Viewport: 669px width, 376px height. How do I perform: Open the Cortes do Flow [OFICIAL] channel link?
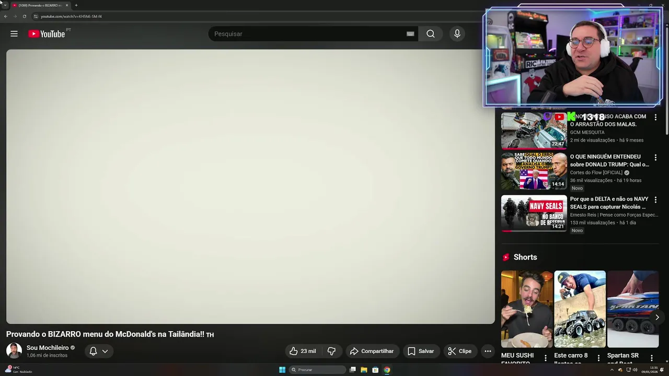[596, 172]
